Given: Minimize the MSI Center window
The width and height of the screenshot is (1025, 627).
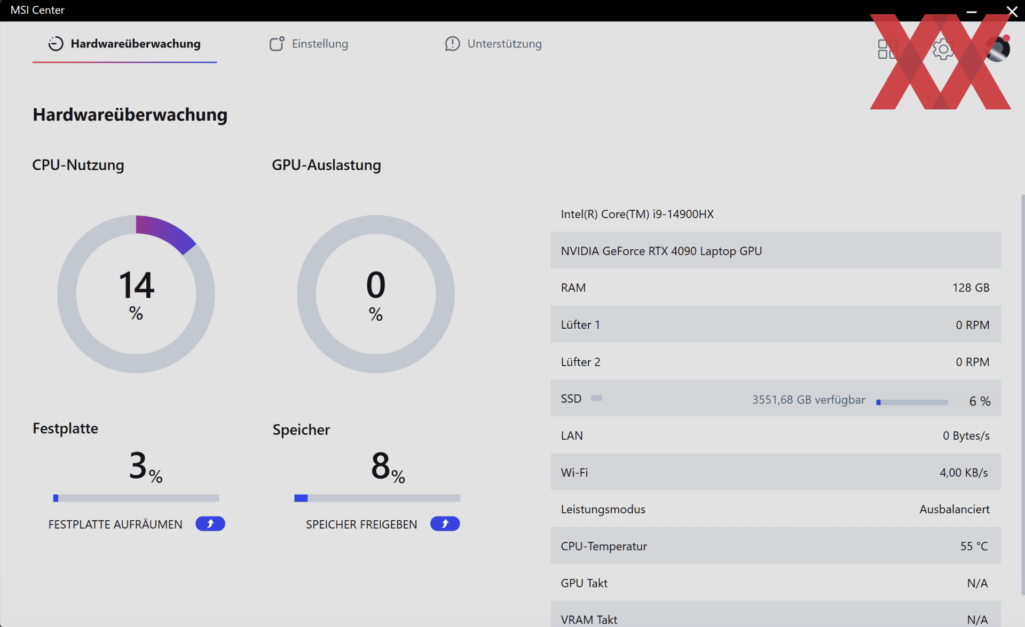Looking at the screenshot, I should pos(972,11).
